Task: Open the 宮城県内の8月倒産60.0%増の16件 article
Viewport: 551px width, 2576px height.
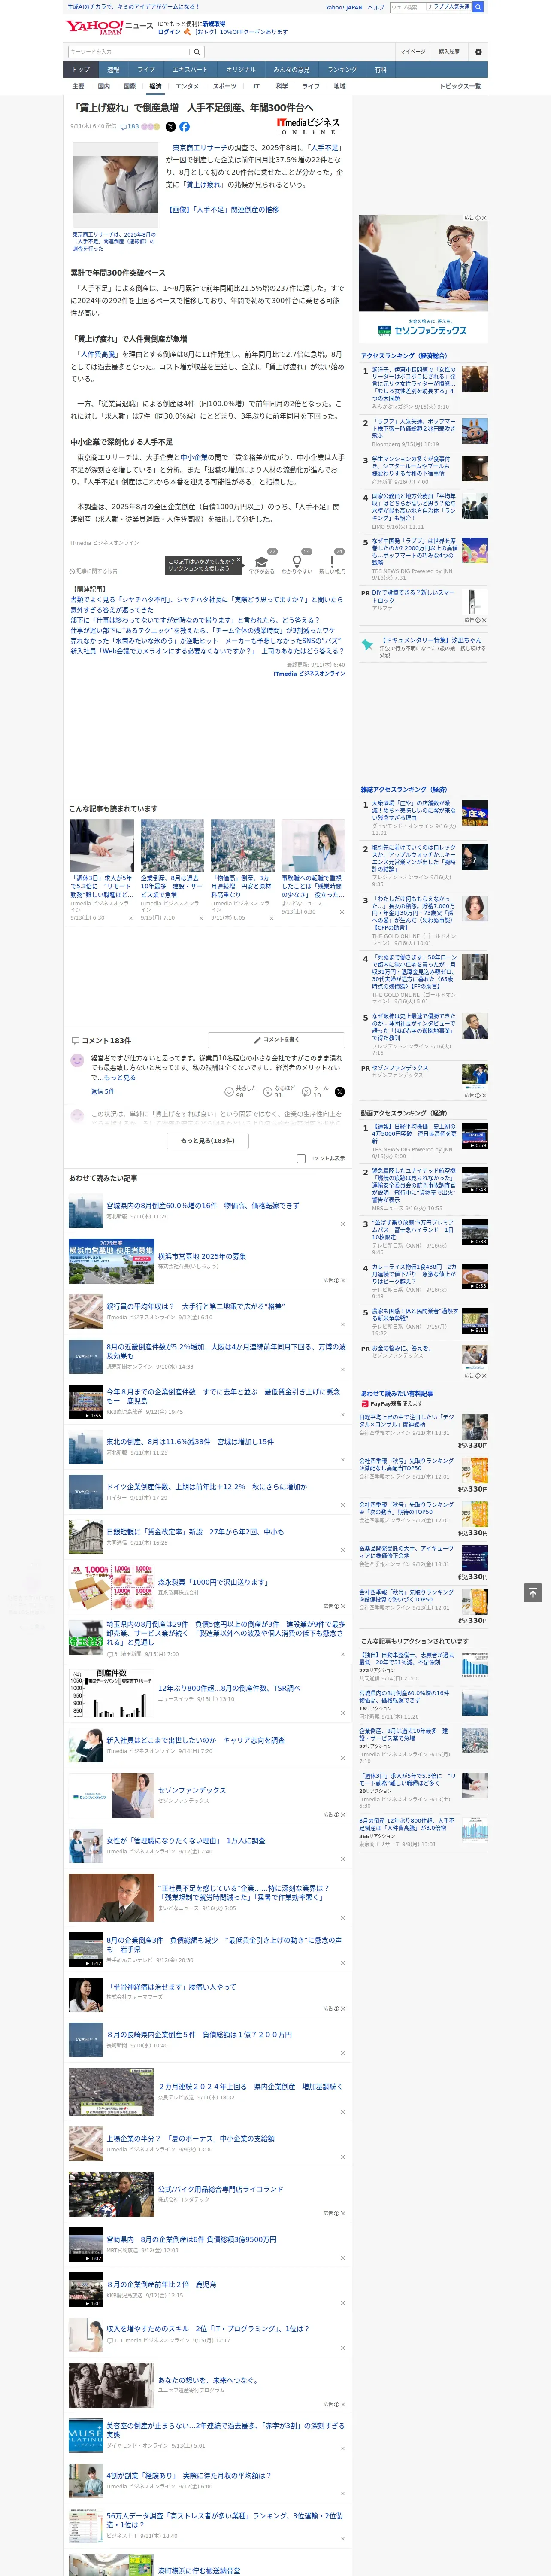Action: click(203, 1206)
